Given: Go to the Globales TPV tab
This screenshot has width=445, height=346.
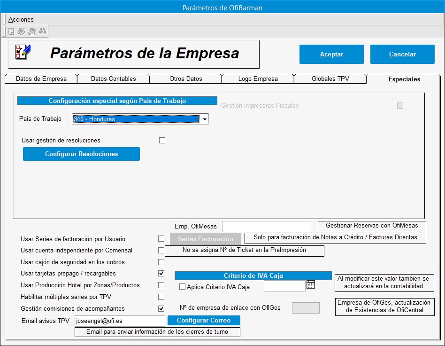Looking at the screenshot, I should (x=330, y=79).
